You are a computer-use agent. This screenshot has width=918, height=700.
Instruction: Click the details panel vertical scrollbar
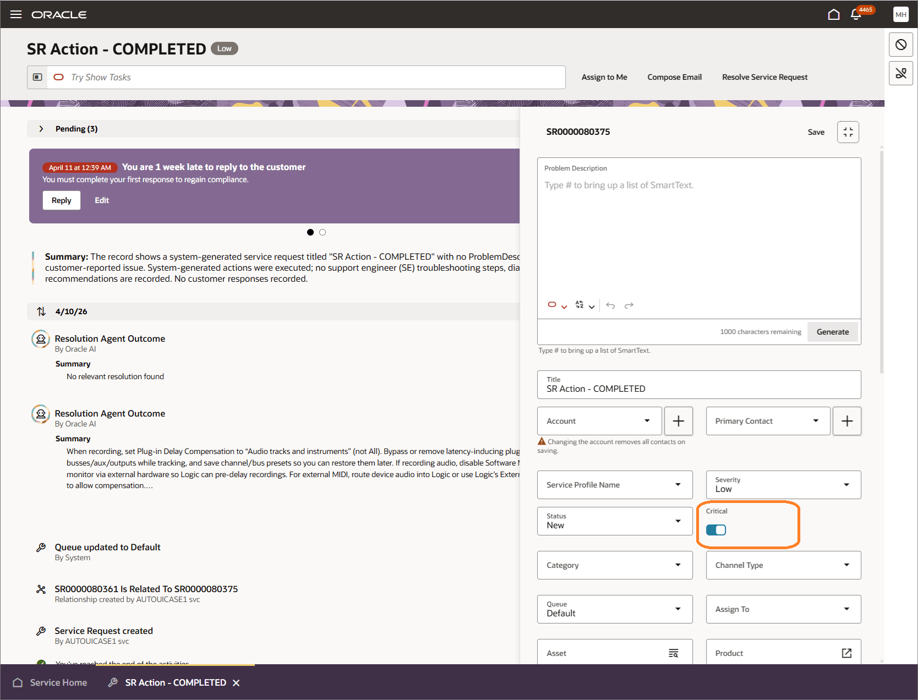881,261
